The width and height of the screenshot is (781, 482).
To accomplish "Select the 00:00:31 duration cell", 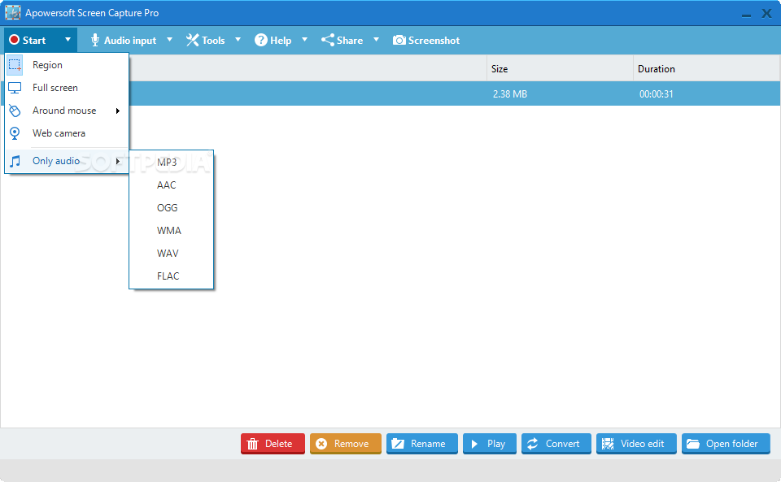I will pyautogui.click(x=656, y=94).
